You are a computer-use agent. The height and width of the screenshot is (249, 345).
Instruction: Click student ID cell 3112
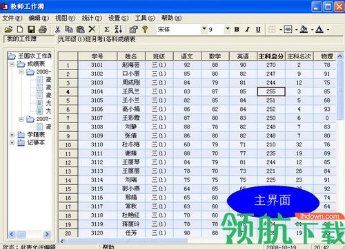click(97, 162)
